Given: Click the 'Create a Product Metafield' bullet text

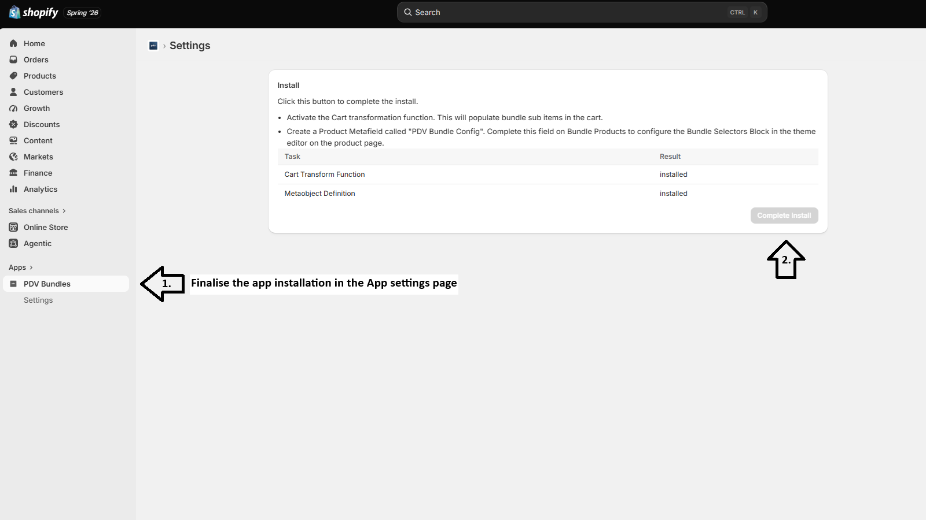Looking at the screenshot, I should click(x=551, y=137).
